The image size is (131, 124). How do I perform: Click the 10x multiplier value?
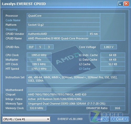(39, 60)
